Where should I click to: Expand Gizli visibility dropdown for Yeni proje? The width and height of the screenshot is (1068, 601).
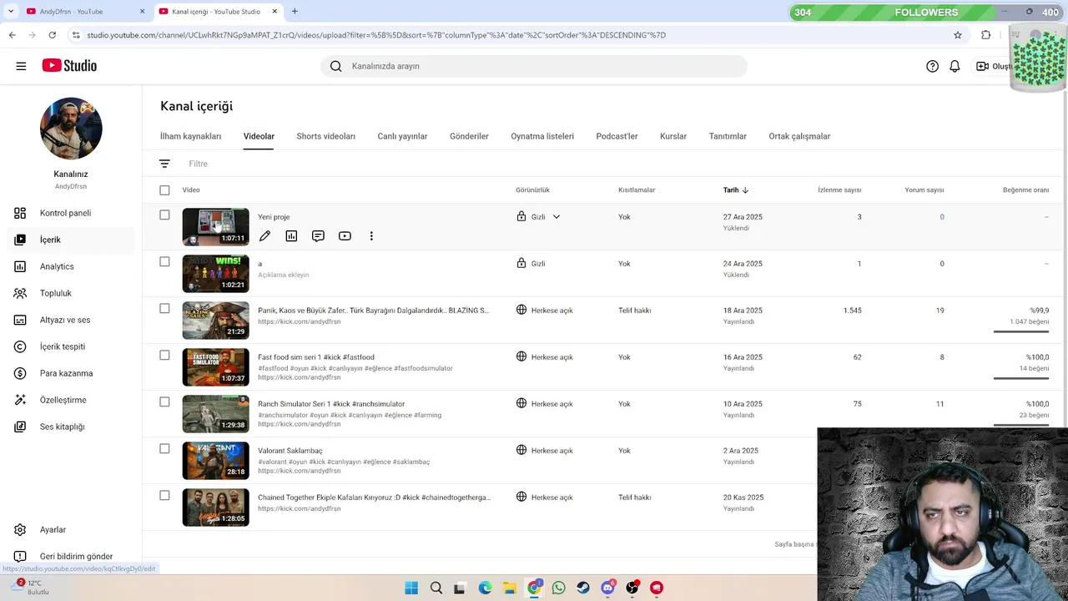click(x=557, y=217)
